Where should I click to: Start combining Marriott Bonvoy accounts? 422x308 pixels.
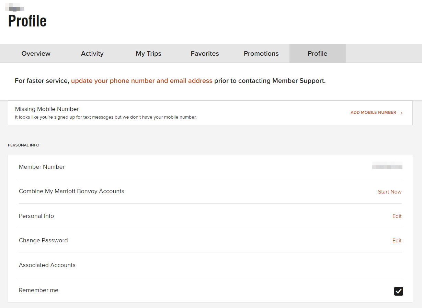click(390, 192)
